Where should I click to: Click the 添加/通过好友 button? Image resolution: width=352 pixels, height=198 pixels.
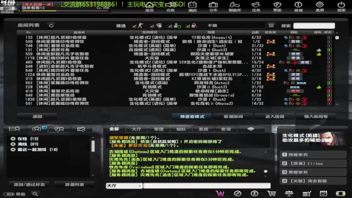click(x=29, y=184)
